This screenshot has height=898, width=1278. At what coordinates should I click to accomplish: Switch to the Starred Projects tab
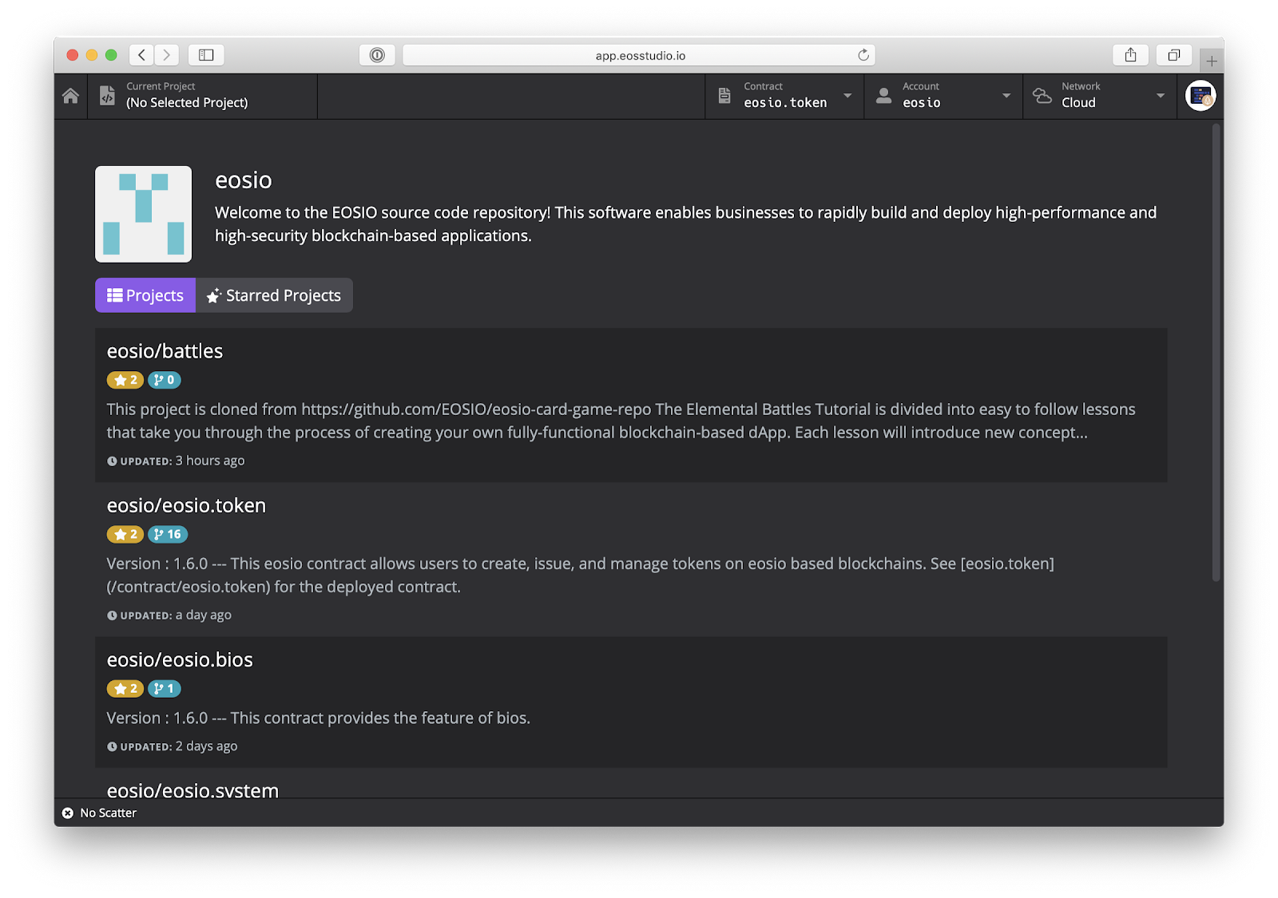(274, 295)
